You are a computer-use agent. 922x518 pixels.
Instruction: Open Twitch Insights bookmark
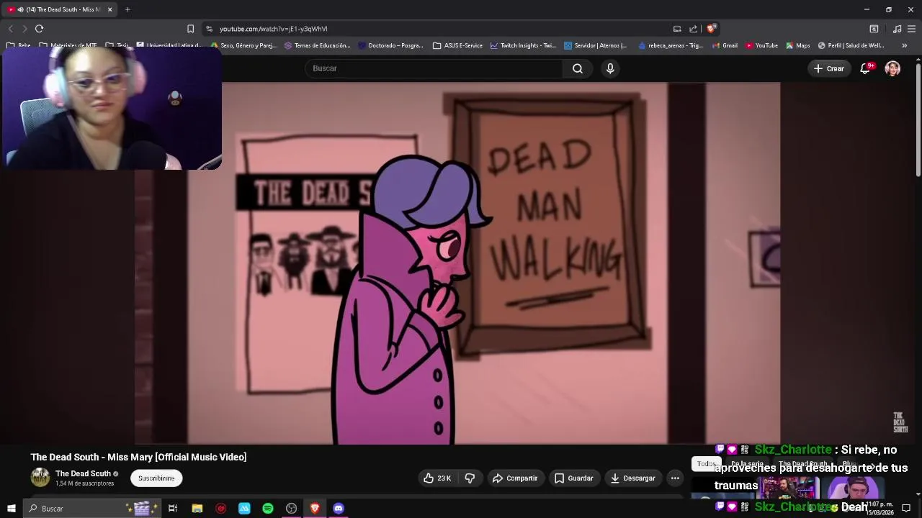[x=523, y=45]
